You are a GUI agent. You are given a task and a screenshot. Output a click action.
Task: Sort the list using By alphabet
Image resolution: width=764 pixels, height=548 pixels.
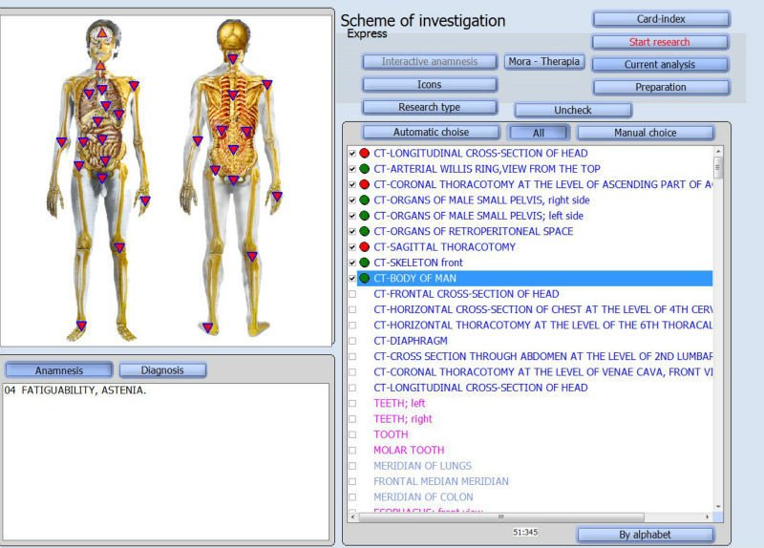pyautogui.click(x=646, y=535)
